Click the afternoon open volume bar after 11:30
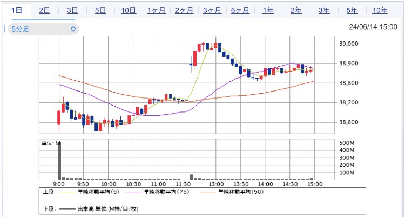 [x=191, y=177]
